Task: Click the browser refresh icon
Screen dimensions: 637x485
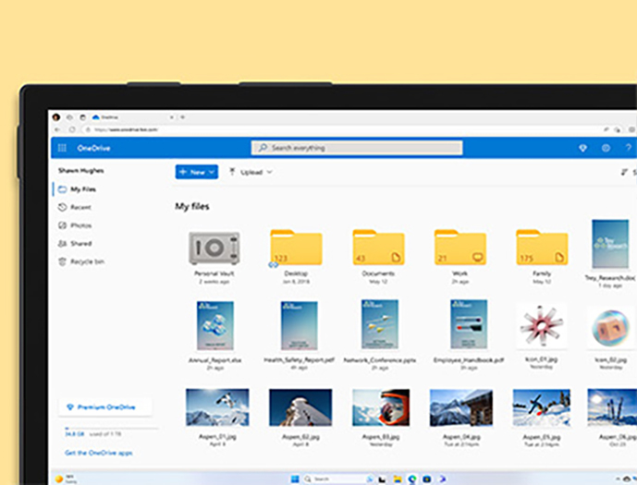Action: (x=72, y=129)
